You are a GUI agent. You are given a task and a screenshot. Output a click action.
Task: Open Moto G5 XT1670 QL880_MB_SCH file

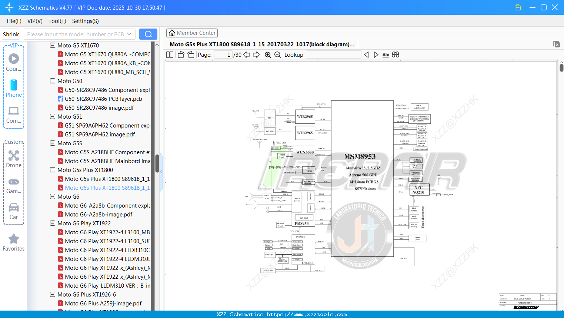(x=104, y=72)
